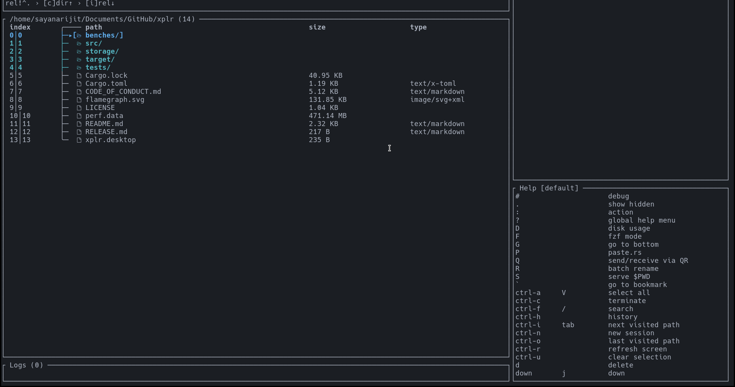Click the 131.85 KB size value

[x=328, y=100]
